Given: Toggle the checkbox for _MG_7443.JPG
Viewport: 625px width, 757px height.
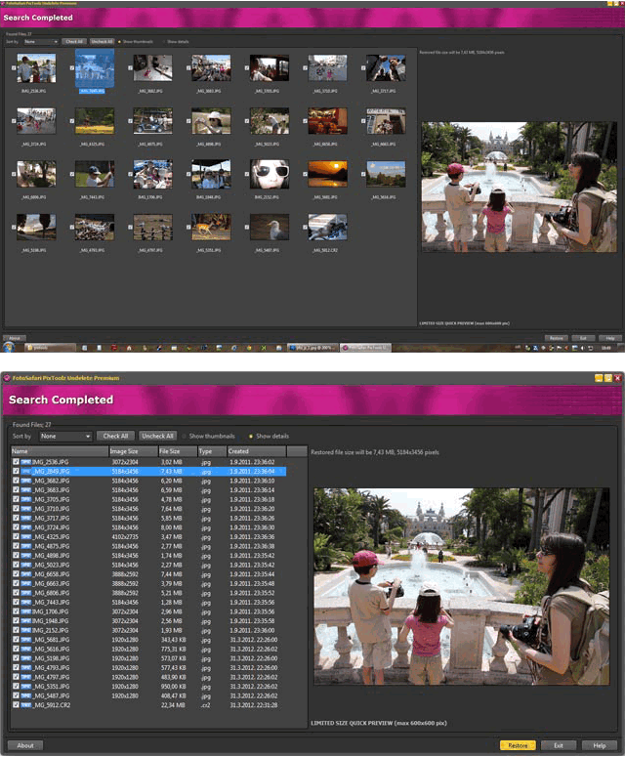Looking at the screenshot, I should click(16, 603).
